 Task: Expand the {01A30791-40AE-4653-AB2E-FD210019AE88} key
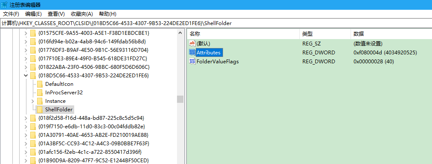coord(26,135)
